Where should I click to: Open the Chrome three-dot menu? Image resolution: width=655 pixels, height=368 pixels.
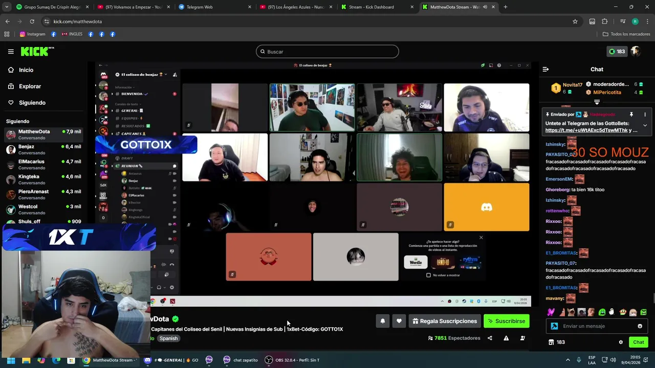647,21
